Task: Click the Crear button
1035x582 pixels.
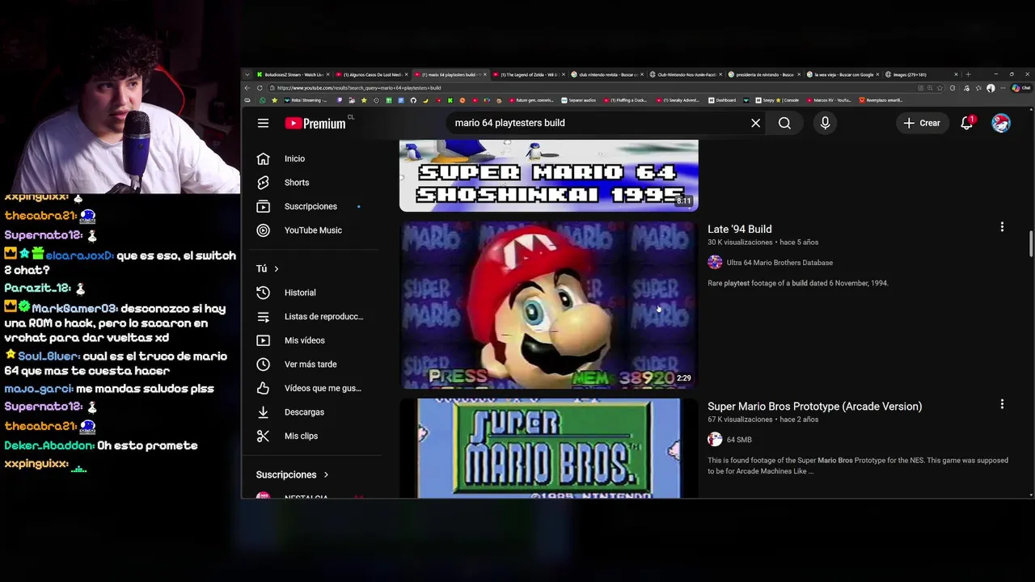Action: [x=922, y=123]
